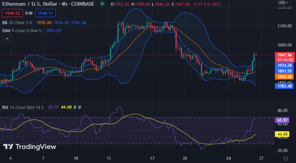Click the 2000.00 price axis label
This screenshot has width=296, height=163.
point(284,45)
